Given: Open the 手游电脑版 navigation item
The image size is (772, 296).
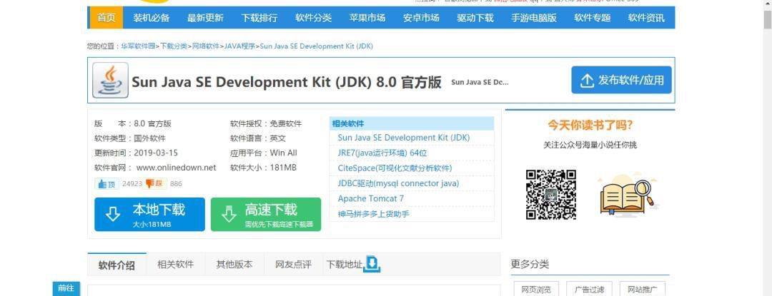Looking at the screenshot, I should click(x=534, y=18).
